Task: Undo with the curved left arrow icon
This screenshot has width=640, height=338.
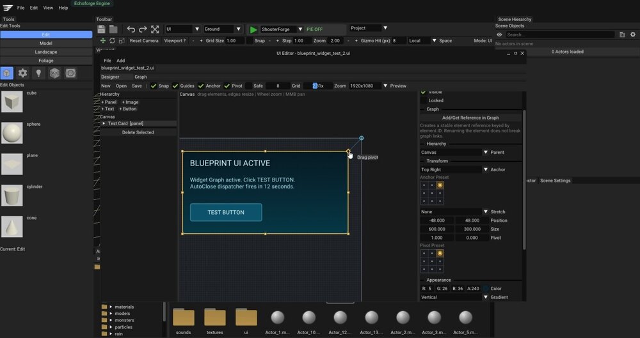Action: pyautogui.click(x=131, y=29)
